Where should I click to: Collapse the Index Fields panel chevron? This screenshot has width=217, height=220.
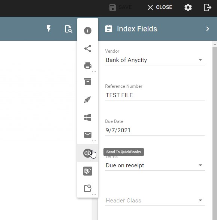point(208,29)
